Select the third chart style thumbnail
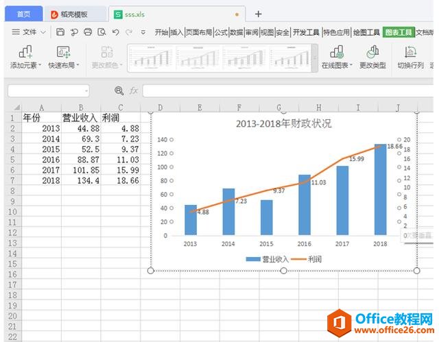Viewport: 439px width, 342px height. 246,58
